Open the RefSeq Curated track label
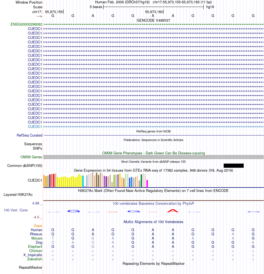The width and height of the screenshot is (264, 274). pos(29,135)
